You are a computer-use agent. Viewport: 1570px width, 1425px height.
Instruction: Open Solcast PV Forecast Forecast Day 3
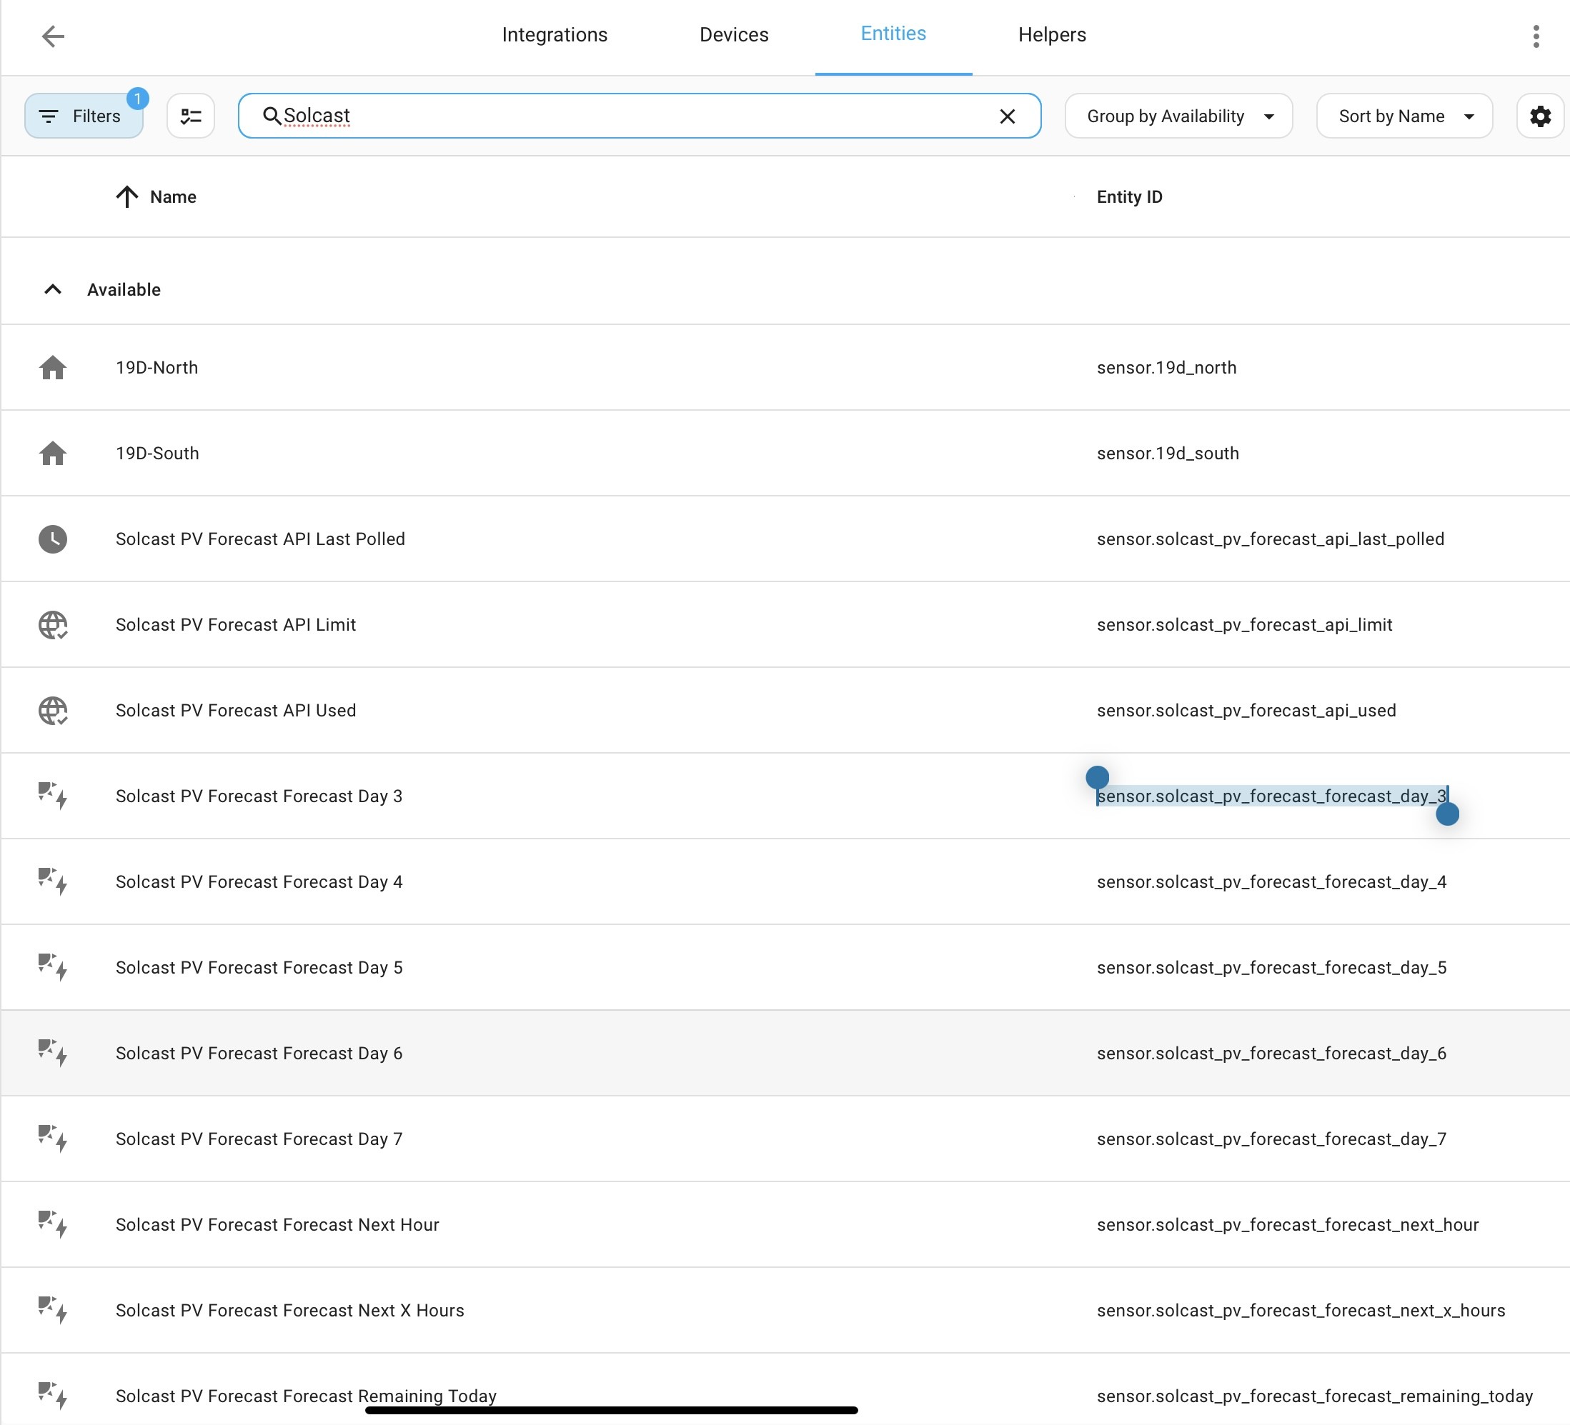point(259,796)
